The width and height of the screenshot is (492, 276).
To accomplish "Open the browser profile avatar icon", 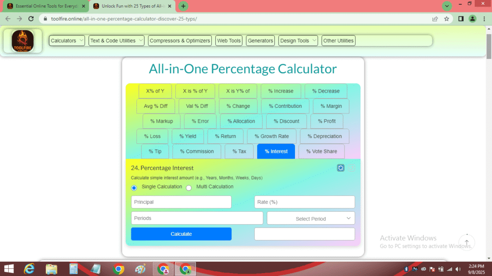I will pos(471,19).
